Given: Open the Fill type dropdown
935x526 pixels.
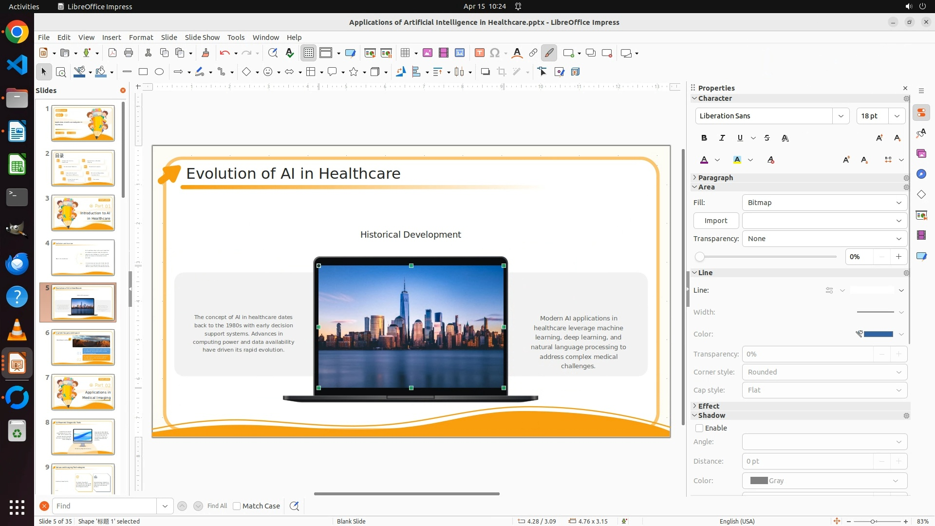Looking at the screenshot, I should 824,203.
